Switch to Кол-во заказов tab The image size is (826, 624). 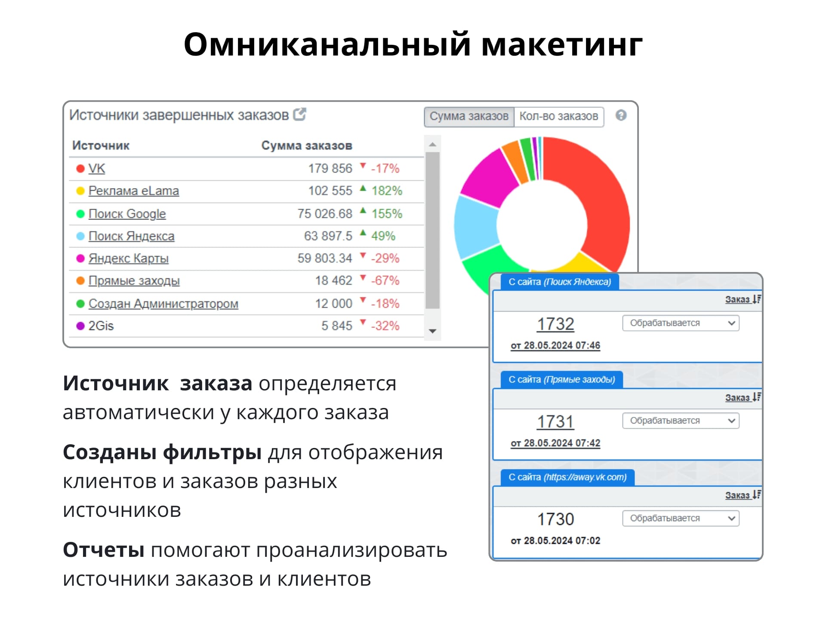click(559, 117)
